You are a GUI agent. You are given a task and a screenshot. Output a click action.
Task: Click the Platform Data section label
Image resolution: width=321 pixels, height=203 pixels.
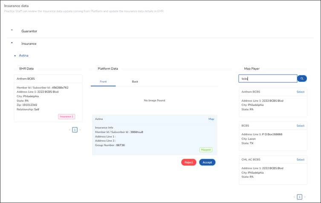[x=108, y=69]
